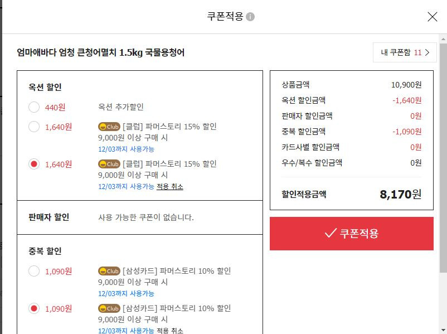Click the Club badge on first 클럽 15% coupon

(109, 127)
